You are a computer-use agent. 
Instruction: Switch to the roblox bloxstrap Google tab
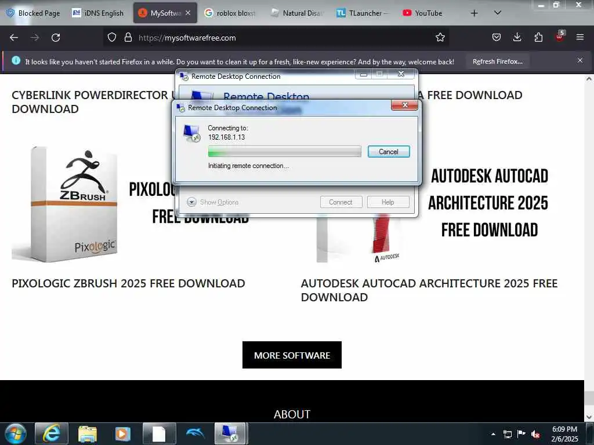(231, 13)
